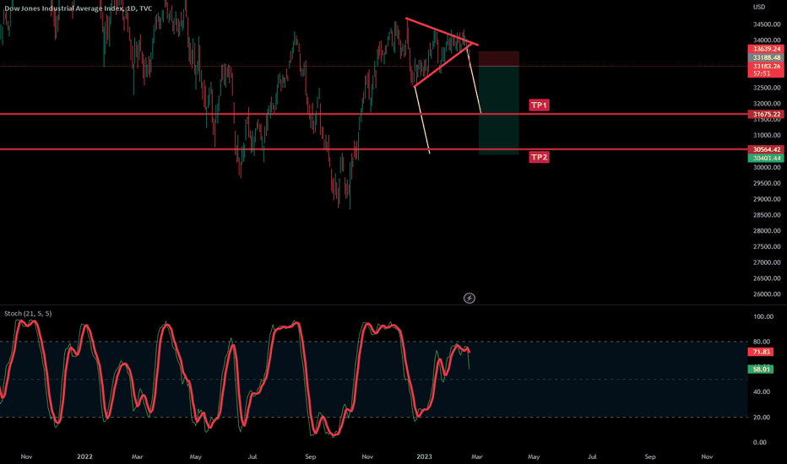Click the green 30403.44 price label
This screenshot has height=464, width=787.
coord(766,158)
